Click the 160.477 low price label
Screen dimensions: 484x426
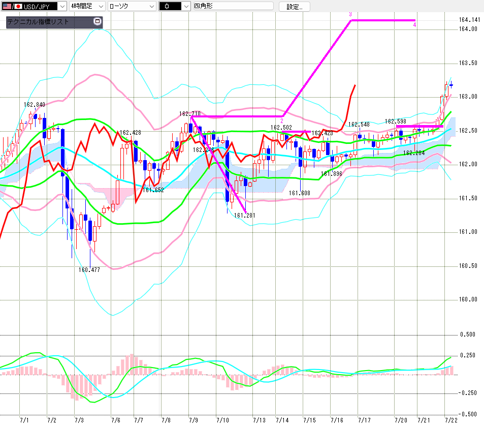click(89, 270)
